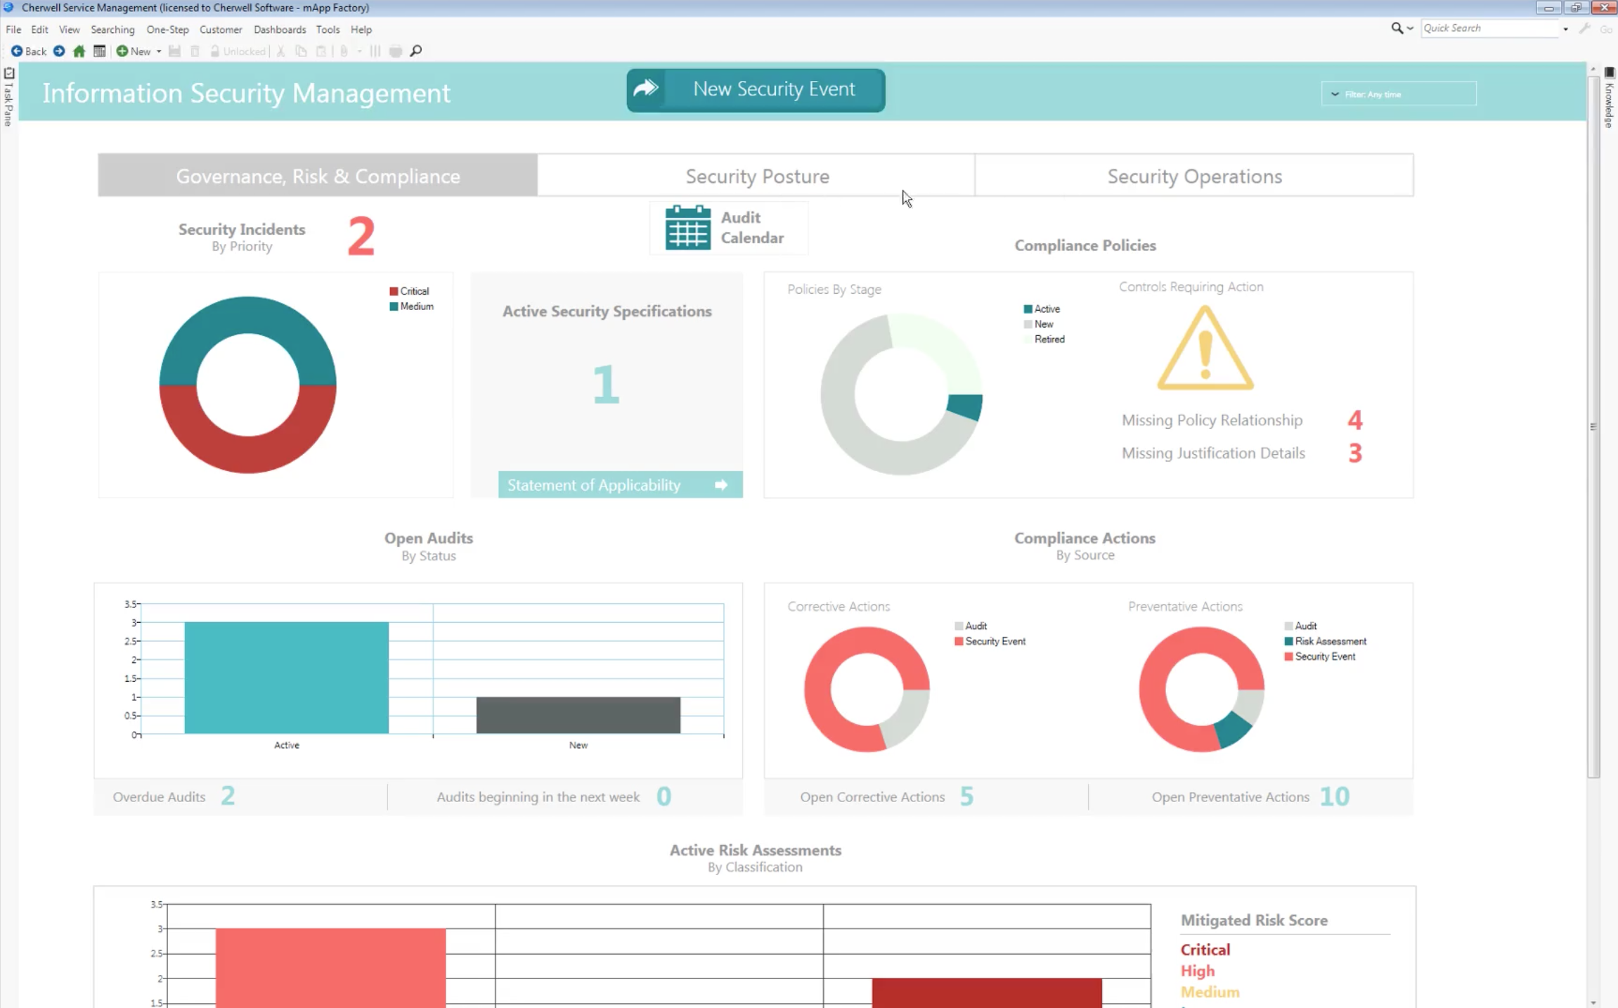Click the New bar in Open Audits
This screenshot has width=1618, height=1008.
pyautogui.click(x=578, y=715)
